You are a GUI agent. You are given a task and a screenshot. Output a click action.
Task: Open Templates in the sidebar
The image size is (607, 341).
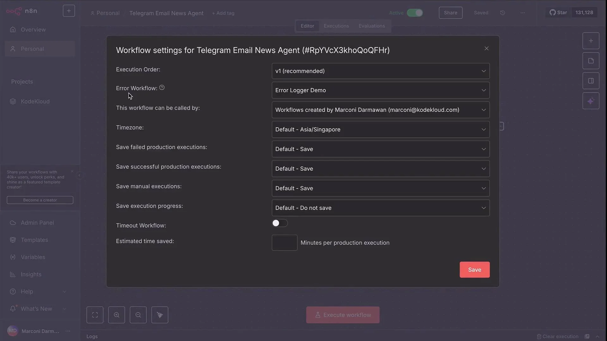40,240
